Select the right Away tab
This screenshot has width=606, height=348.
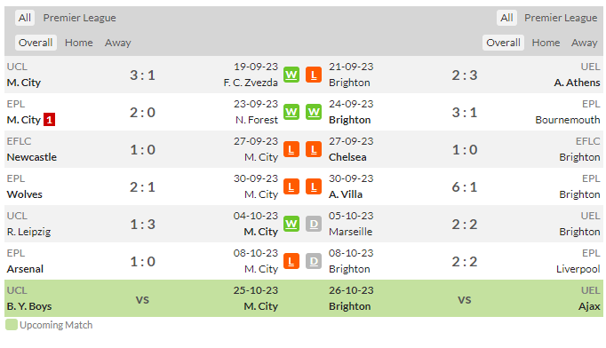(x=585, y=43)
